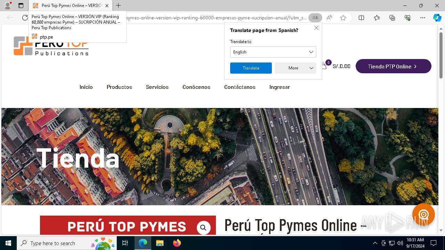Open Tienda PTP Online button
The height and width of the screenshot is (250, 445).
pyautogui.click(x=394, y=66)
